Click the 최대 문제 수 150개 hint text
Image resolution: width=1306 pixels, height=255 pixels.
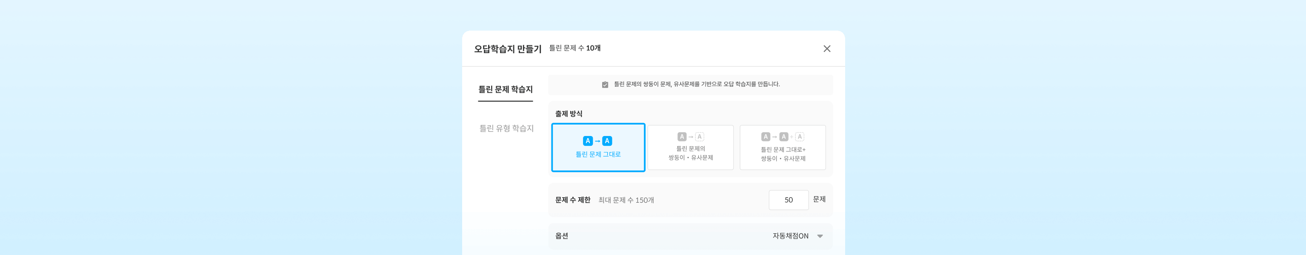point(626,200)
